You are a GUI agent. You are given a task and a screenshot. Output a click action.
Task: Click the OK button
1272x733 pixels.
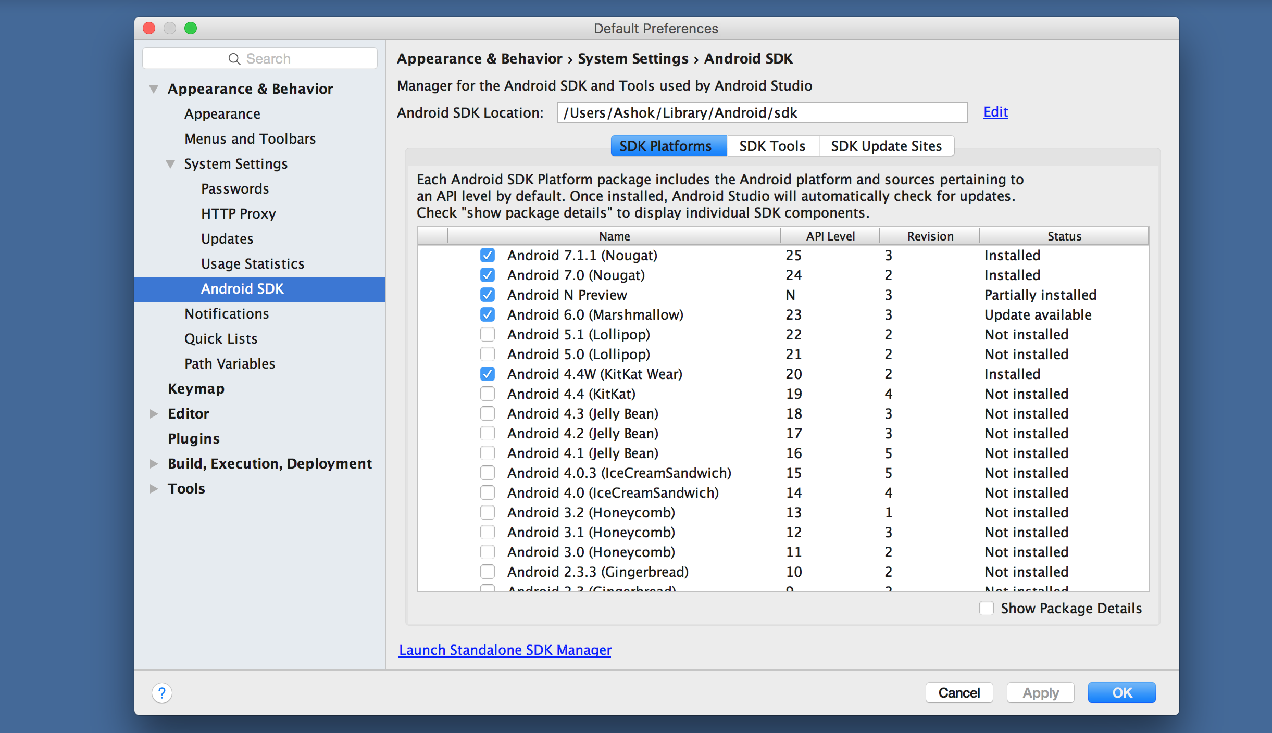[1121, 693]
